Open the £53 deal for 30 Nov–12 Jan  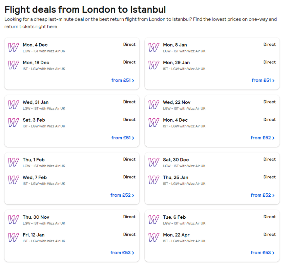122,253
